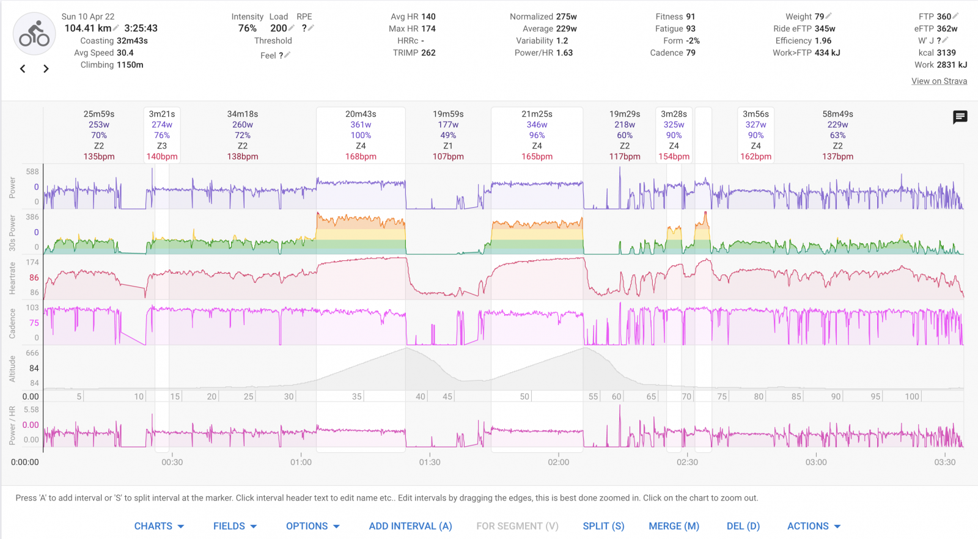The width and height of the screenshot is (978, 539).
Task: Open the View on Strava link
Action: [939, 81]
